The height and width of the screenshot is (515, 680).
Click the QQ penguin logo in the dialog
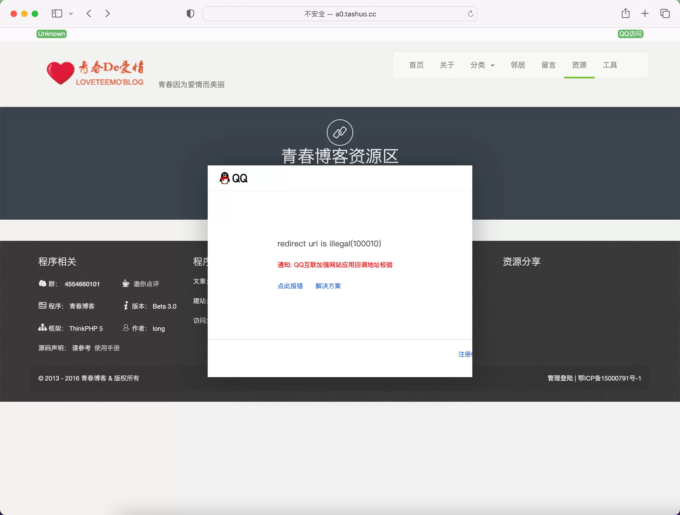(x=233, y=178)
